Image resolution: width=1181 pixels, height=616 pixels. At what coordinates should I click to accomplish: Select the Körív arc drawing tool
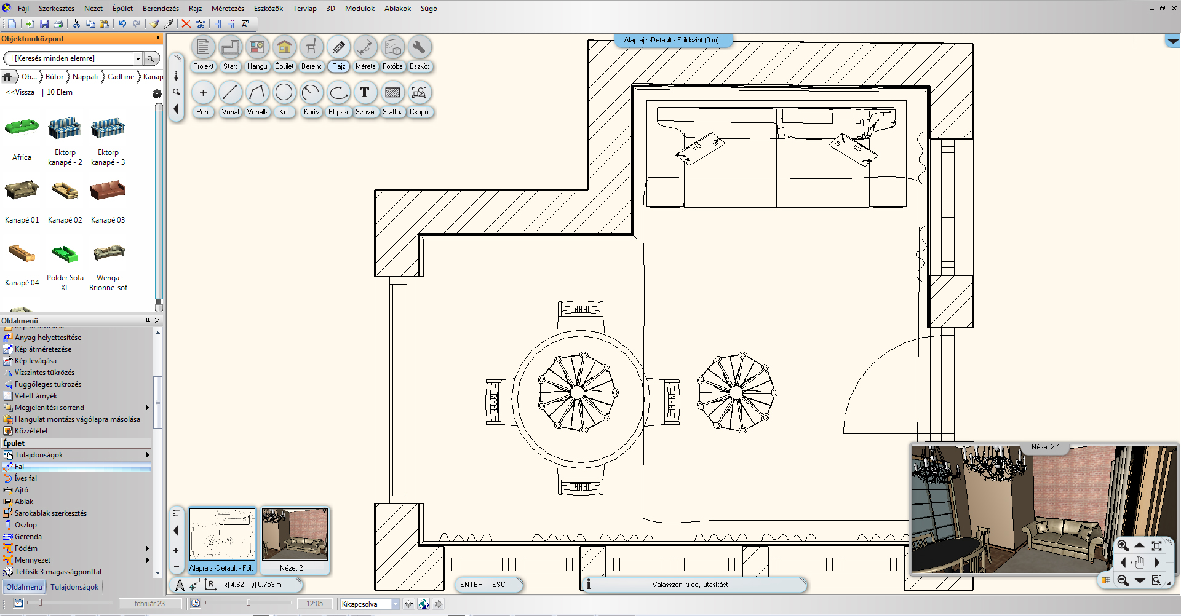(311, 93)
